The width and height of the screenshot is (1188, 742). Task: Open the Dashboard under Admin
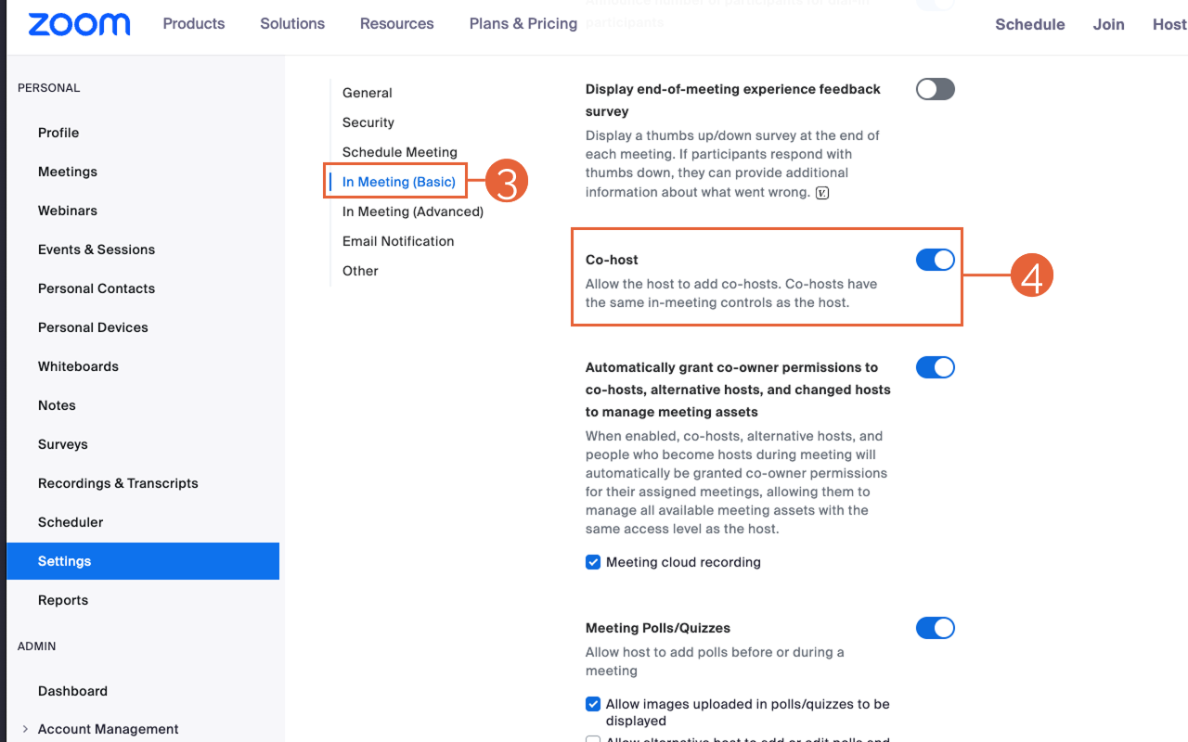pos(72,690)
